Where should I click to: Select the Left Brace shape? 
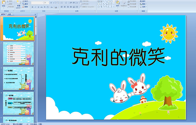(x=109, y=7)
